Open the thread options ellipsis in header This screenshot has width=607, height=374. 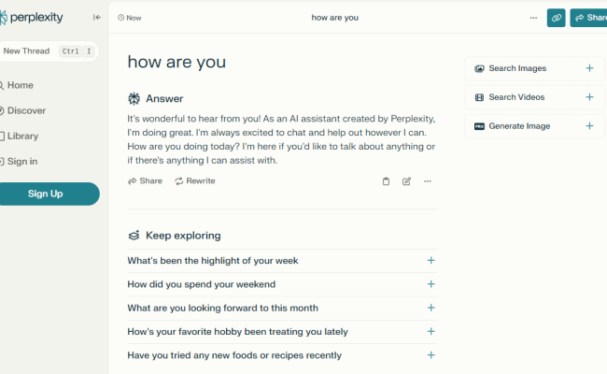coord(533,18)
